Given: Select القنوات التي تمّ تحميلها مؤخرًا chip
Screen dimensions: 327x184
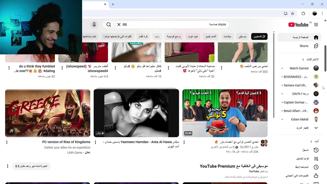Looking at the screenshot, I should point(118,37).
